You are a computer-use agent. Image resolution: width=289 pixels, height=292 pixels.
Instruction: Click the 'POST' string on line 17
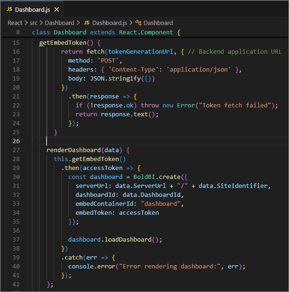click(108, 61)
